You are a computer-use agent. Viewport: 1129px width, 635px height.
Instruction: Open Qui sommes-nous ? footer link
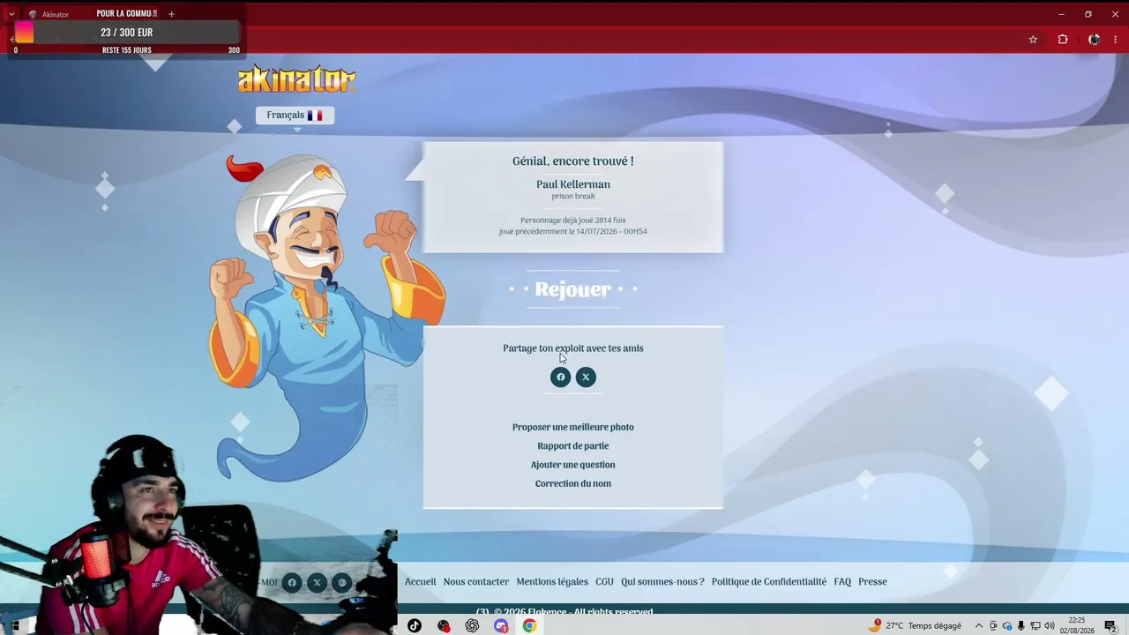click(x=662, y=582)
